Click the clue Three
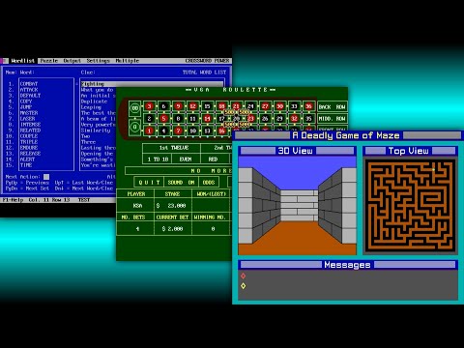The height and width of the screenshot is (348, 464). coord(88,142)
